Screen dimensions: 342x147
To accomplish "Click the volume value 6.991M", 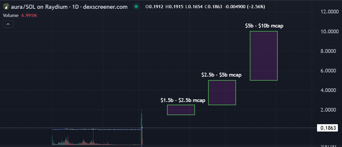I will point(29,15).
